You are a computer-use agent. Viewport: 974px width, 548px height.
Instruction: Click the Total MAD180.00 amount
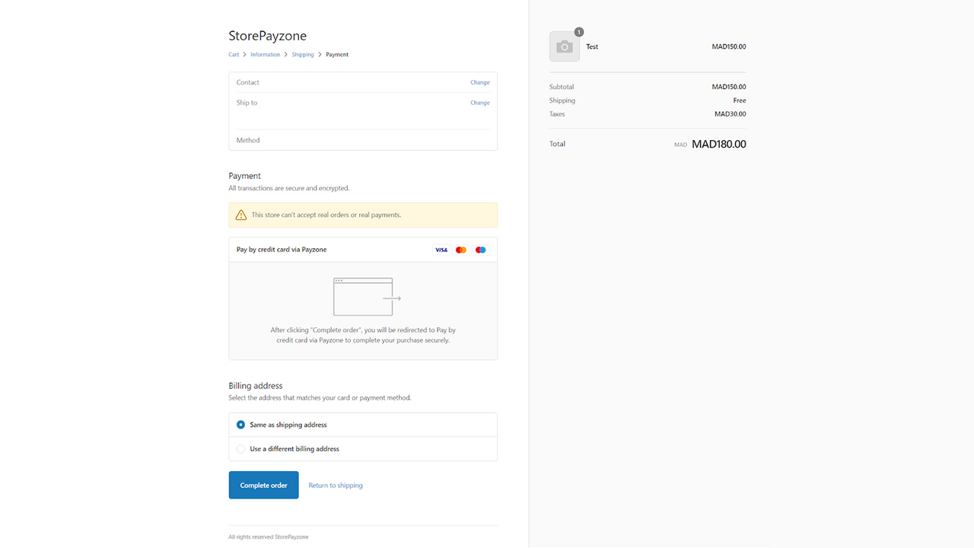coord(719,144)
